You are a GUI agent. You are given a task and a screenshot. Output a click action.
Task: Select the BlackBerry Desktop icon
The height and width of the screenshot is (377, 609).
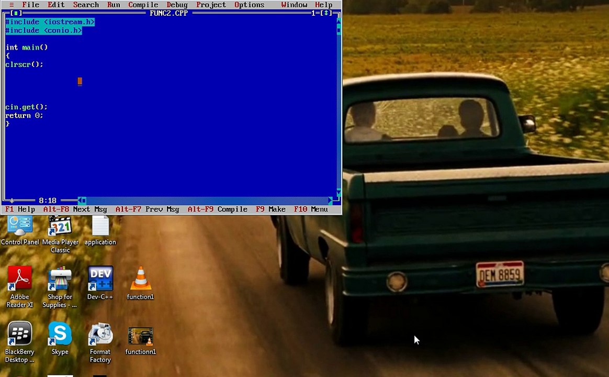20,342
